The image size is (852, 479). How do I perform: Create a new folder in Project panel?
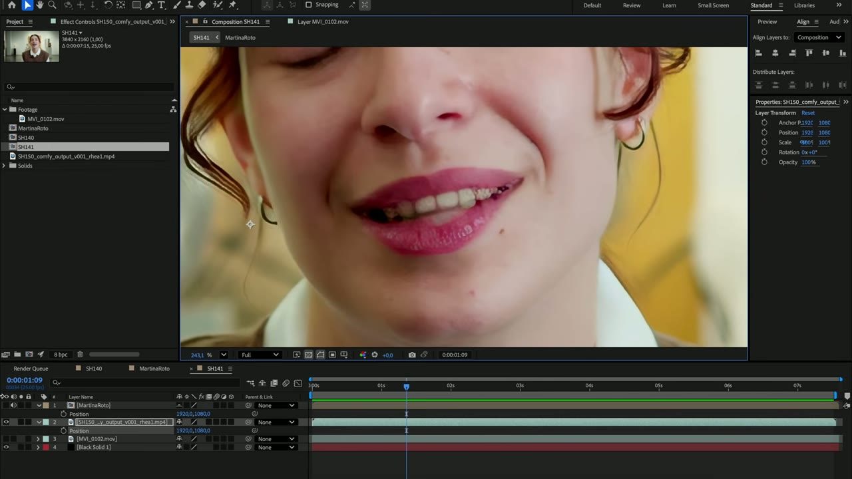coord(17,355)
